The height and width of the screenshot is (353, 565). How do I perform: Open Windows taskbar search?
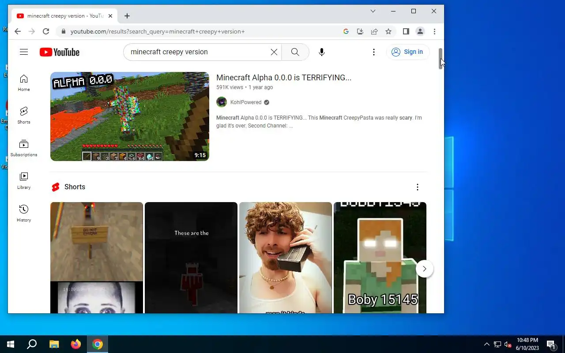pos(32,344)
